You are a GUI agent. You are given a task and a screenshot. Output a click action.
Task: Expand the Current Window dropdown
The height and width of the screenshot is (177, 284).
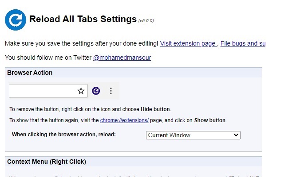[193, 135]
